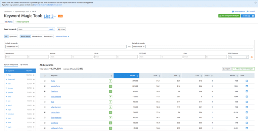Expand the 'change' keyword group
This screenshot has height=131, width=258.
[x=6, y=88]
